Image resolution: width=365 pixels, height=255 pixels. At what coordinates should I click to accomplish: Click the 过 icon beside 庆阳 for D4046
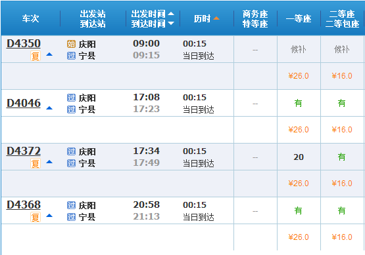(x=71, y=98)
